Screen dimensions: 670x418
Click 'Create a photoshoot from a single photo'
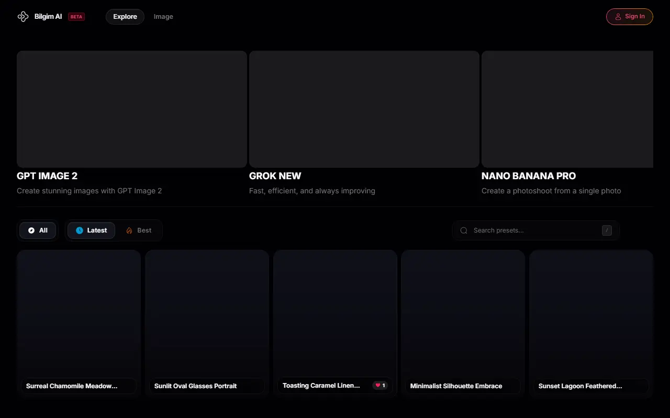pos(551,191)
